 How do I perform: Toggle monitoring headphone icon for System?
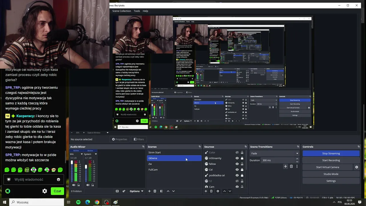click(x=92, y=185)
